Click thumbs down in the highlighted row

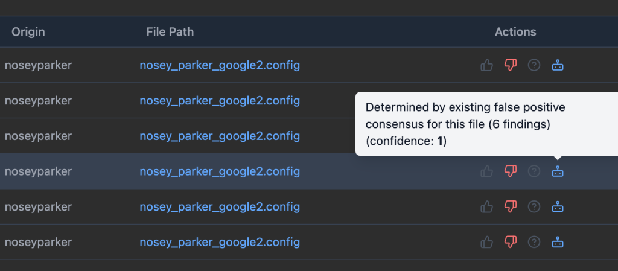click(x=511, y=171)
